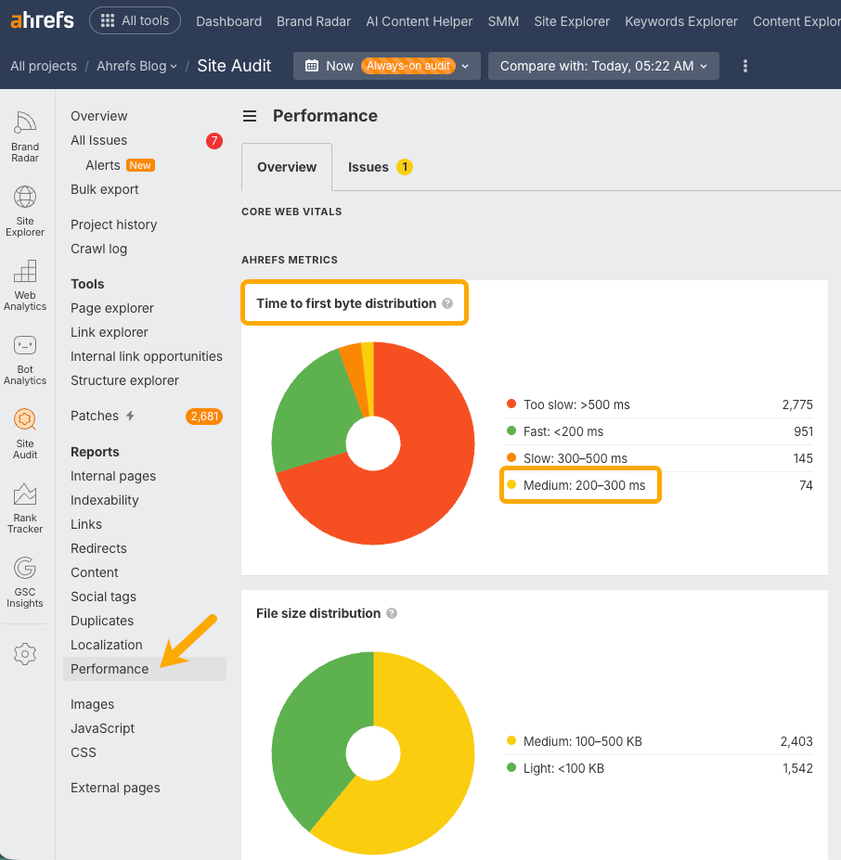Click the All projects breadcrumb link
The width and height of the screenshot is (841, 860).
[44, 66]
